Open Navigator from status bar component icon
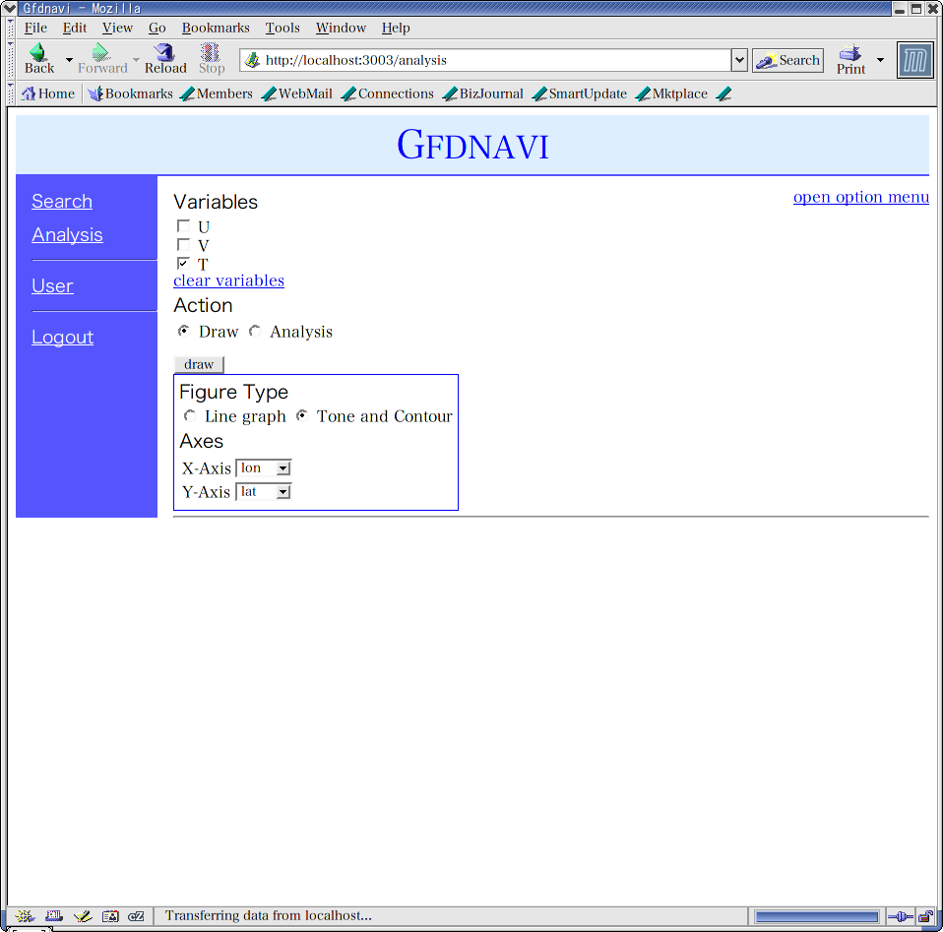This screenshot has height=932, width=943. 26,916
